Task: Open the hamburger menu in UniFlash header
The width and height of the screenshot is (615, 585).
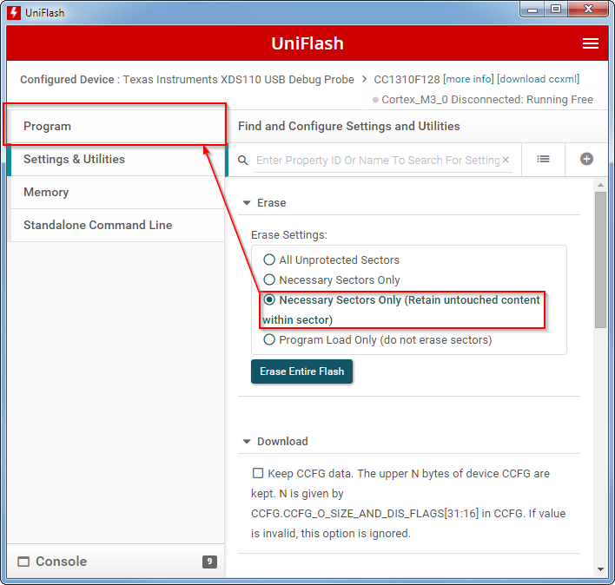Action: pos(591,43)
